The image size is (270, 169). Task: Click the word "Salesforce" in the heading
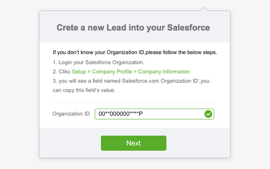189,28
